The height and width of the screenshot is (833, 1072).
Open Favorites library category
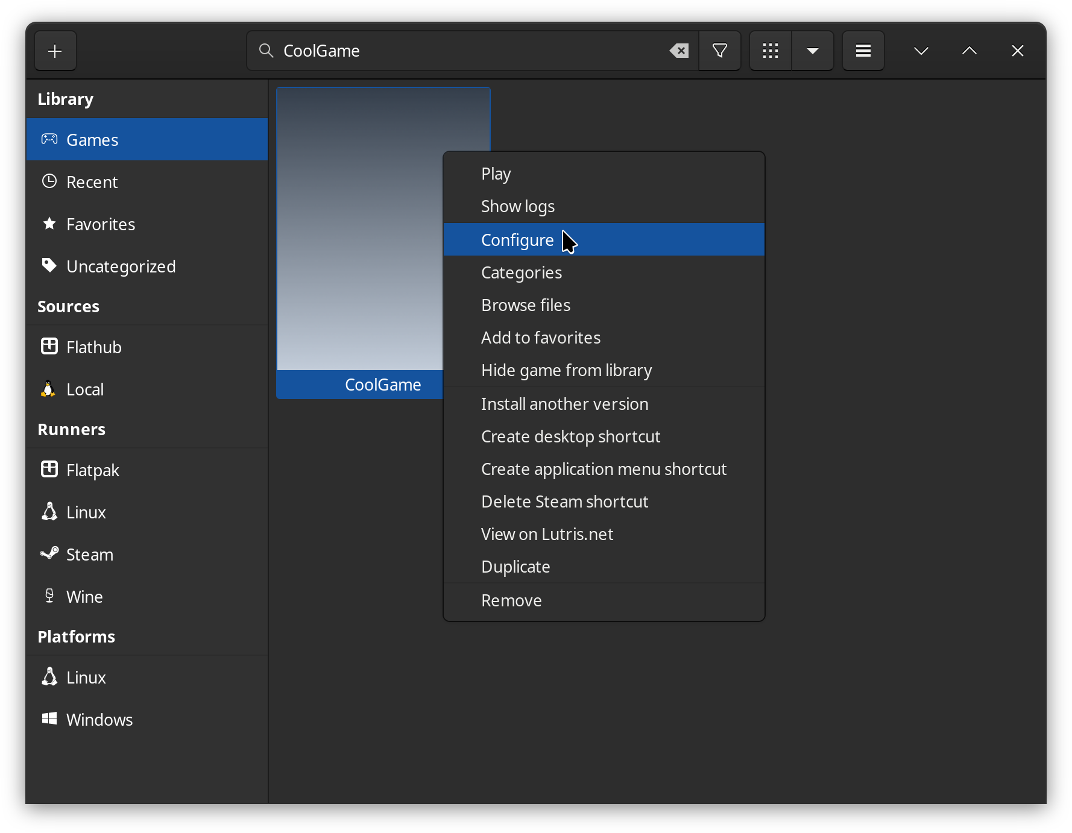(100, 224)
